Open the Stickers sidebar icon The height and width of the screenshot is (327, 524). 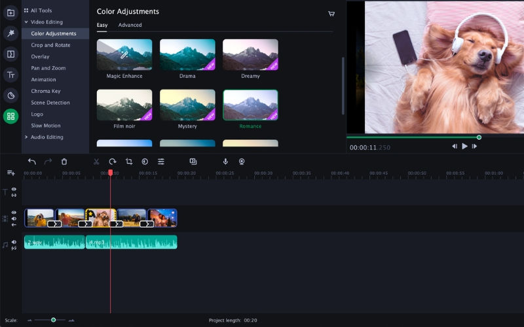point(10,95)
